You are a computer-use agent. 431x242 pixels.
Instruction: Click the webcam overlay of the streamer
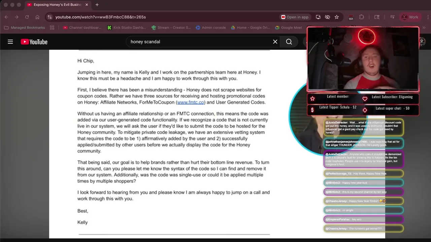pyautogui.click(x=363, y=59)
